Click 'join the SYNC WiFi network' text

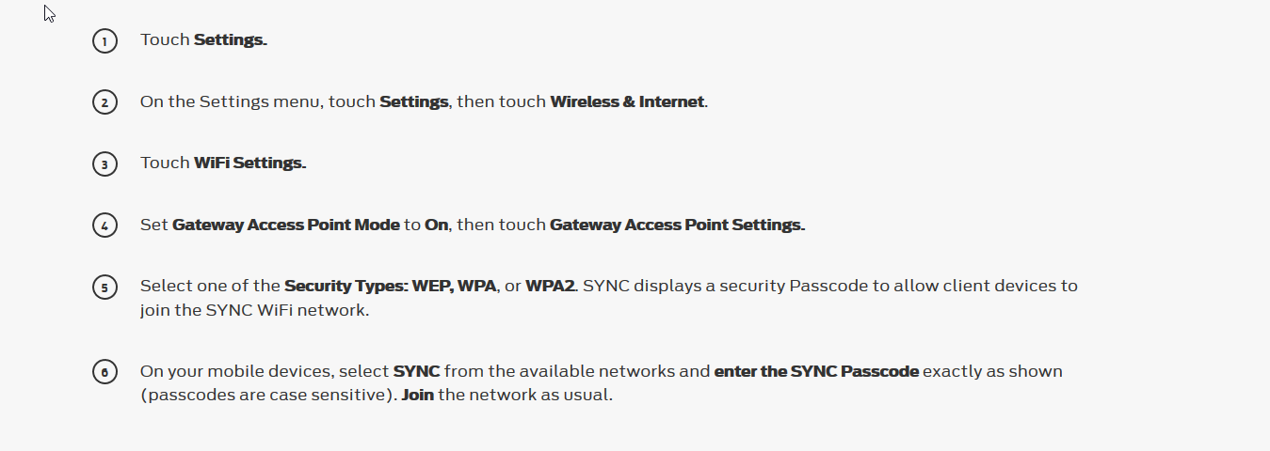254,310
